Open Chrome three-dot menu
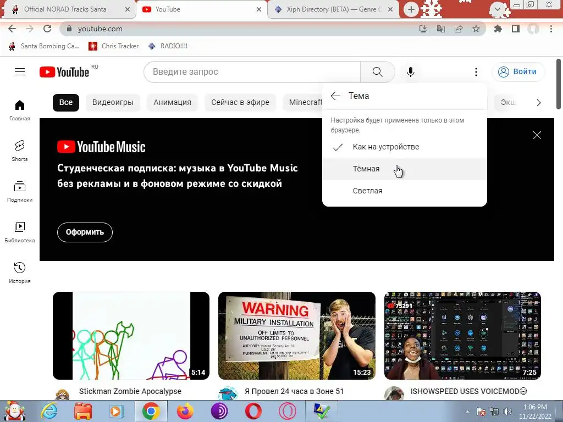Viewport: 563px width, 422px height. pos(551,29)
